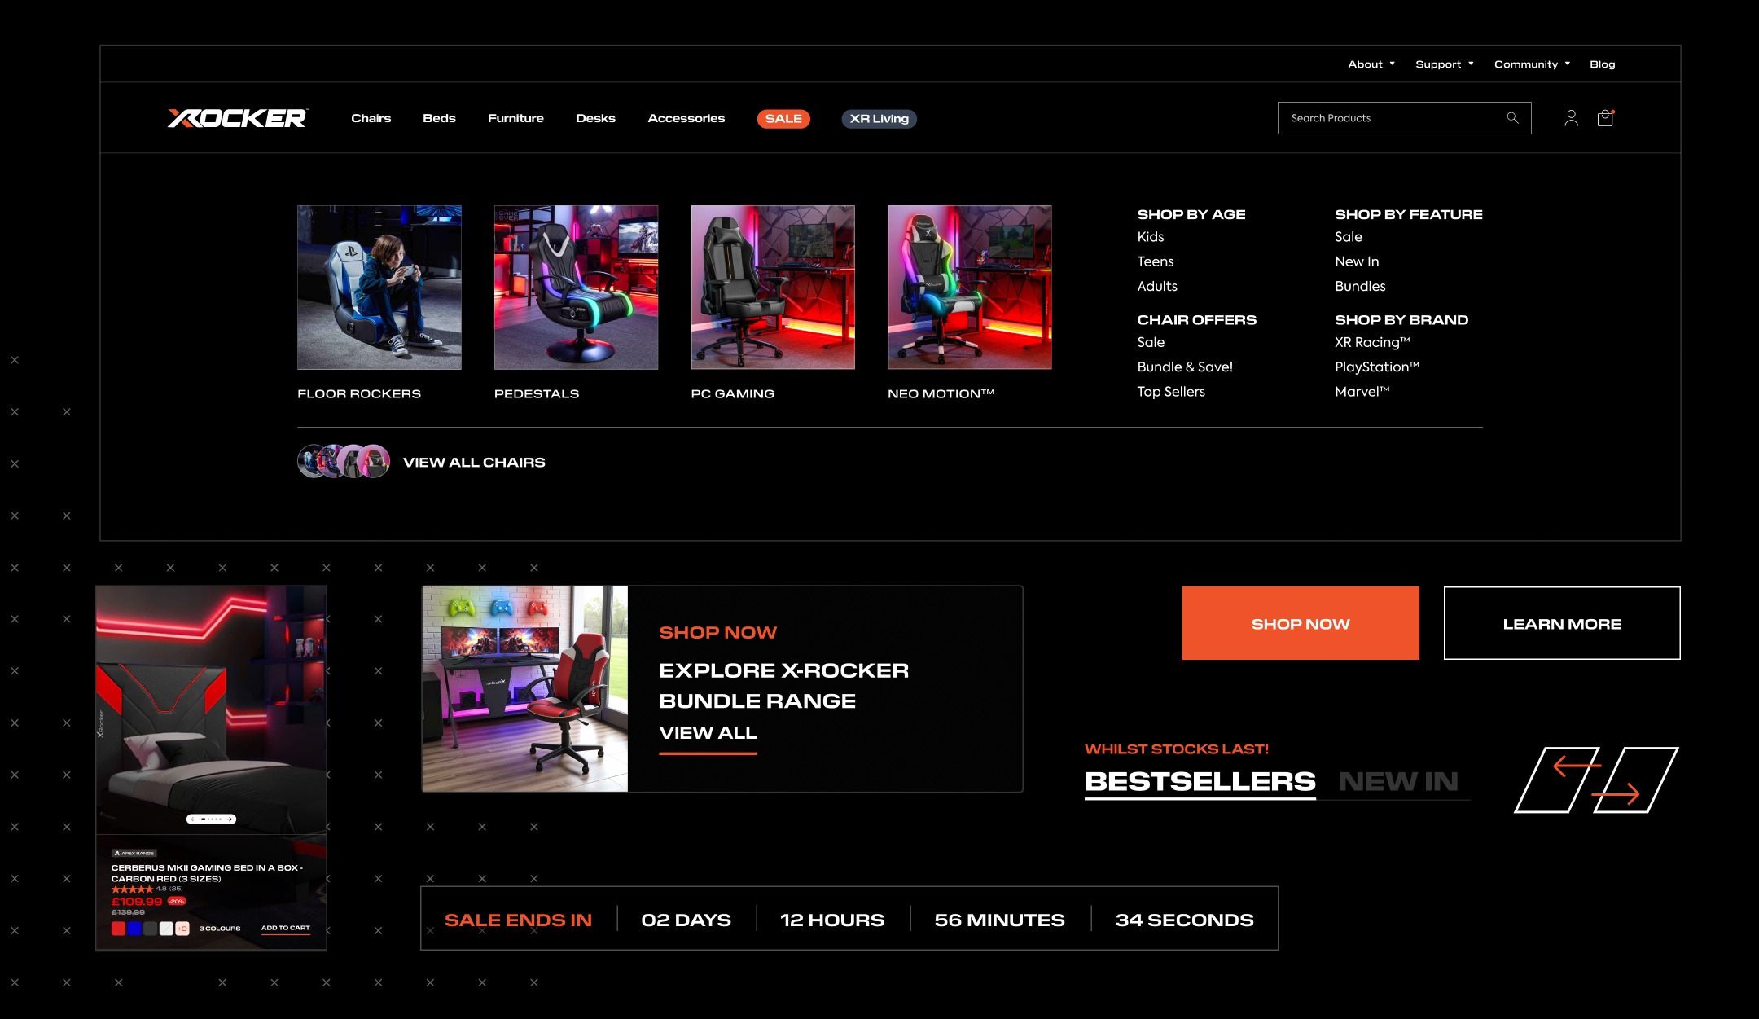Click VIEW ALL CHAIRS

click(474, 462)
